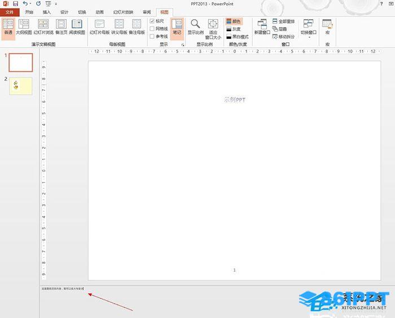
Task: Click the Zoom magnifier (显示比例) icon
Action: coord(195,26)
